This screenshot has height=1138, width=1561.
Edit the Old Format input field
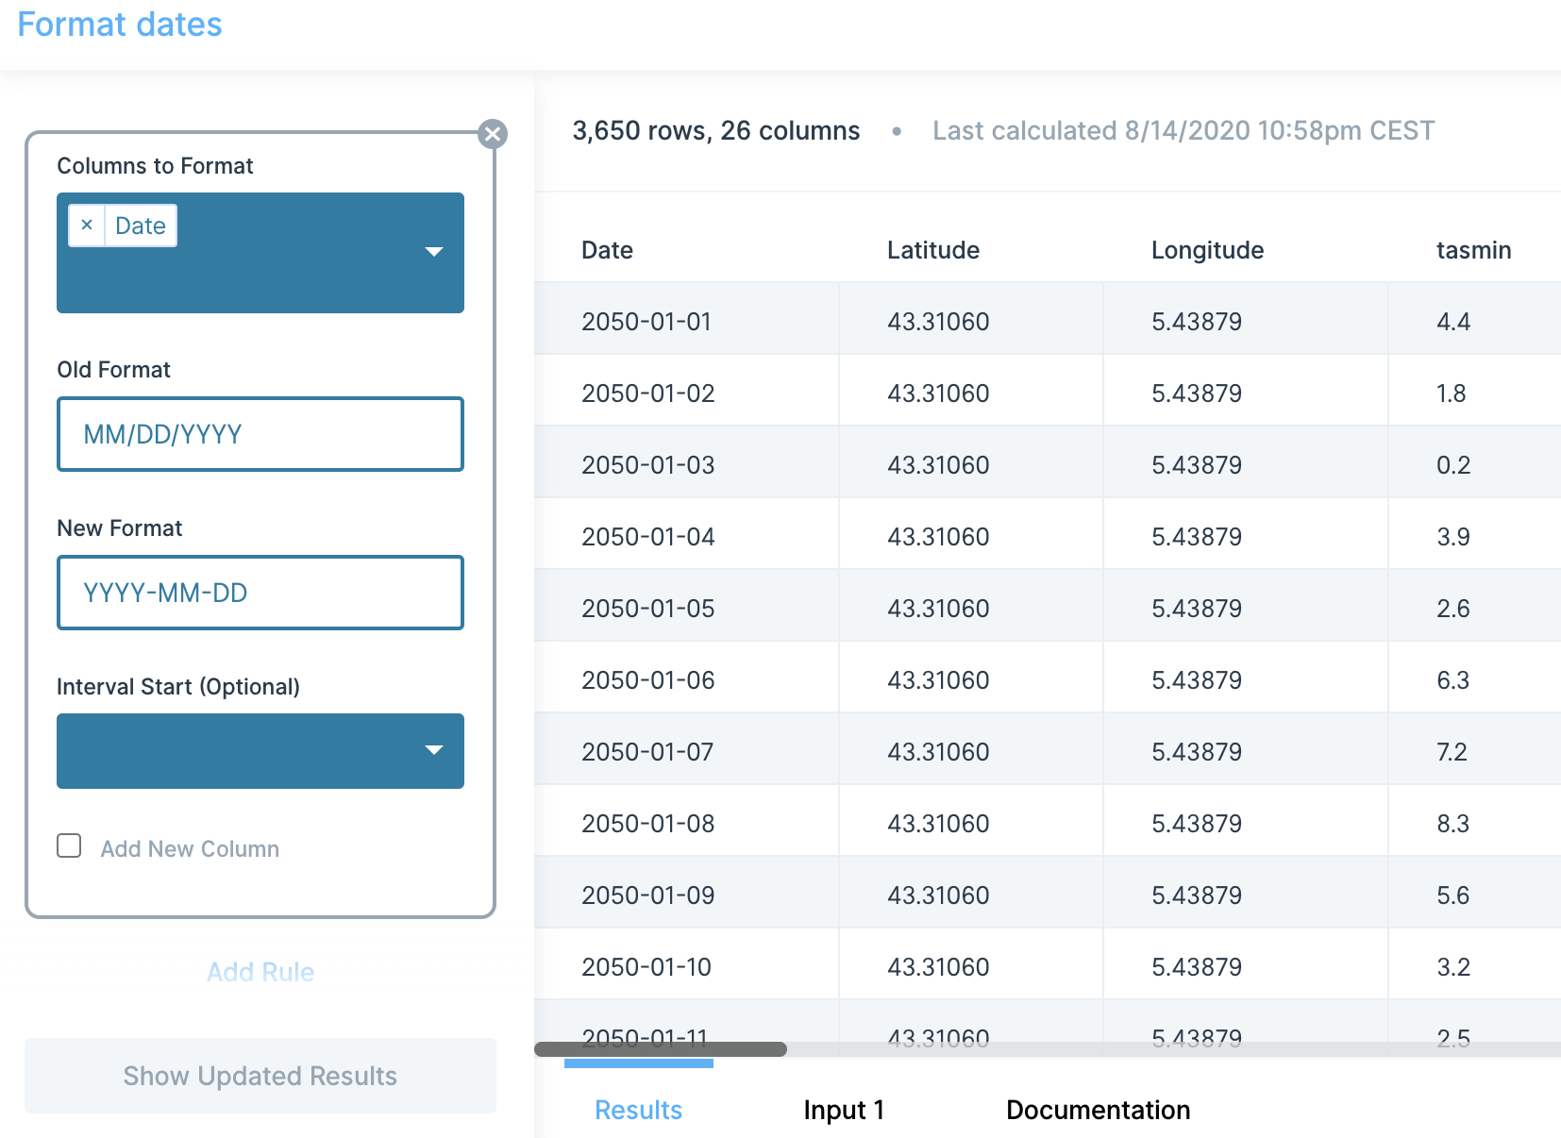[260, 434]
